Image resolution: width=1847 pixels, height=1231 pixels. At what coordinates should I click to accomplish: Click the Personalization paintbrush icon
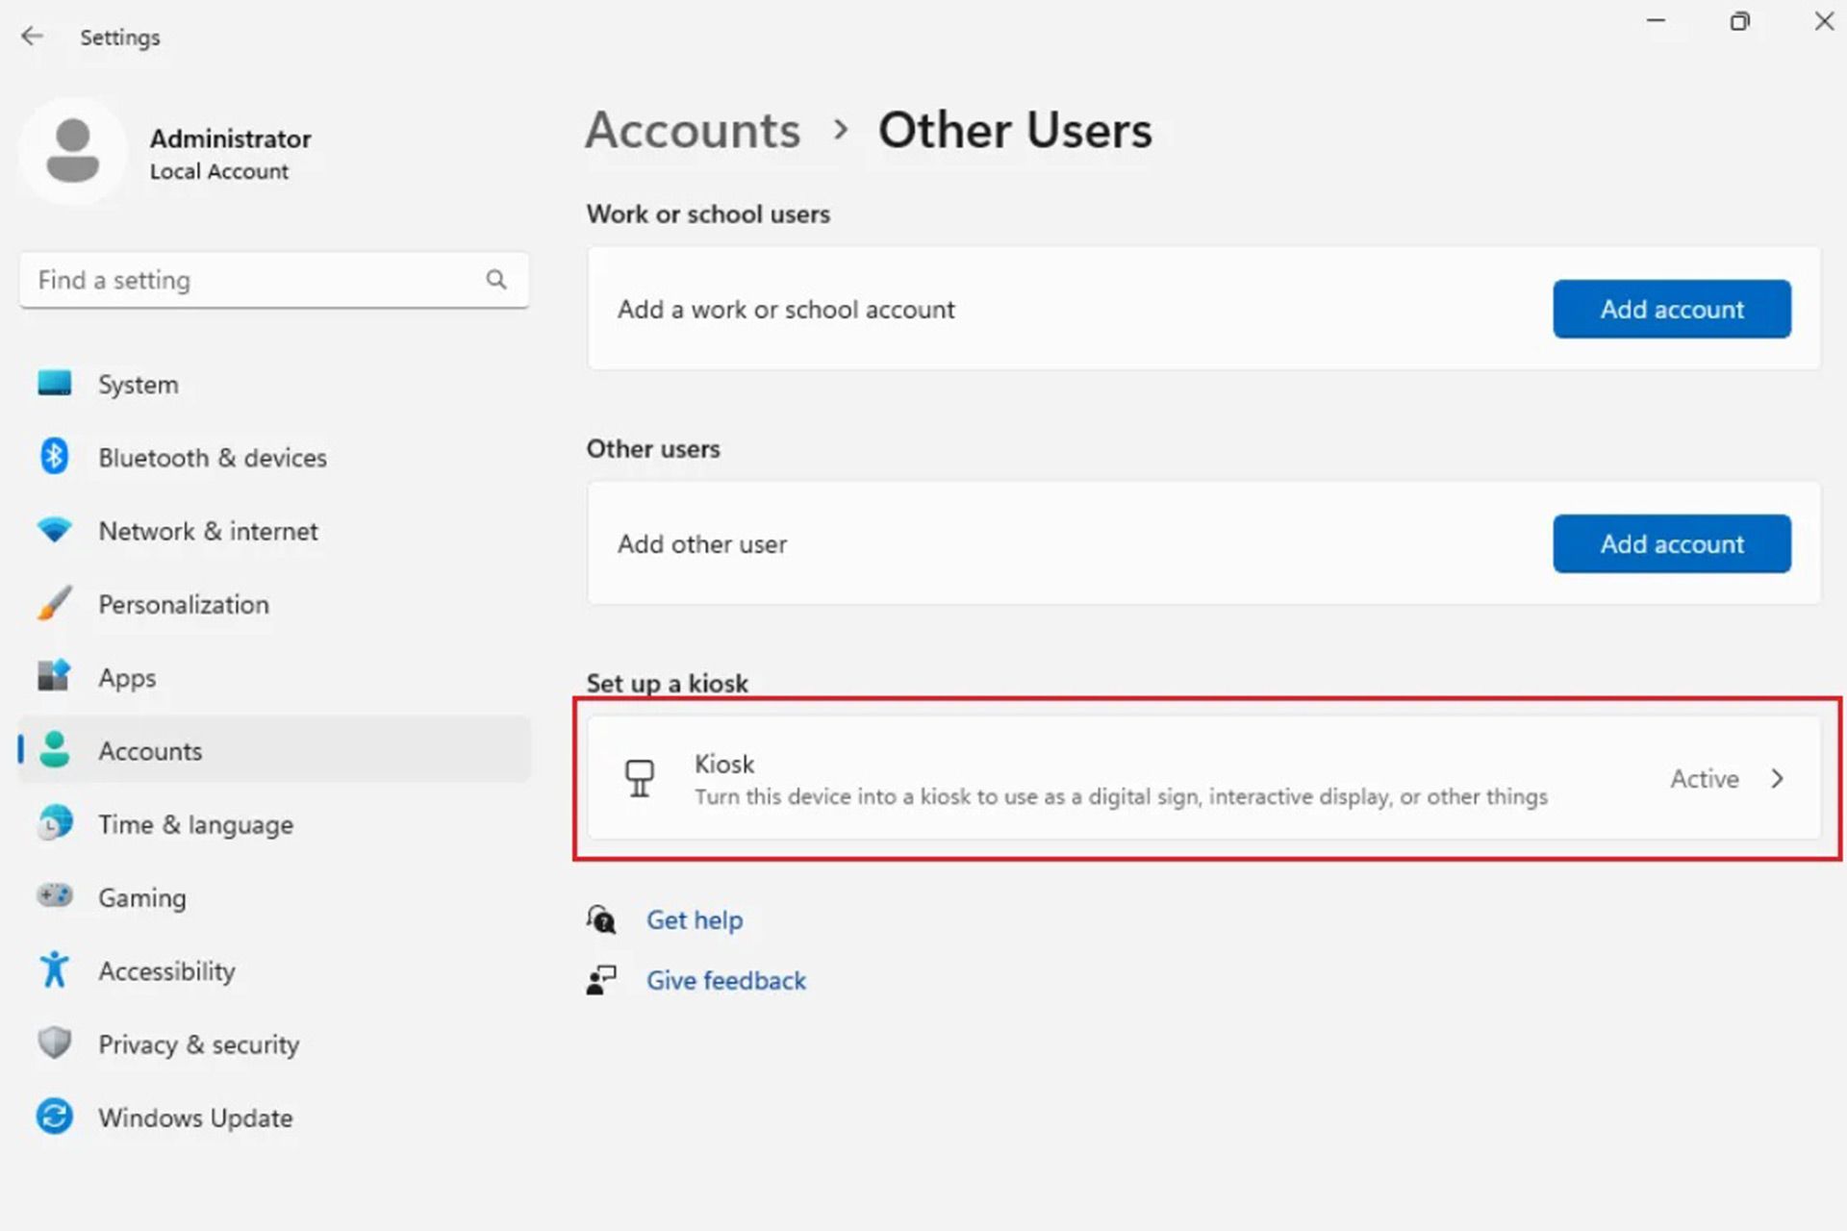pos(54,603)
